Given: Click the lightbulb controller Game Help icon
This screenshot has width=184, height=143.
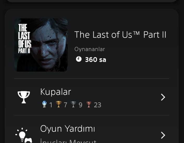Looking at the screenshot, I should (24, 135).
